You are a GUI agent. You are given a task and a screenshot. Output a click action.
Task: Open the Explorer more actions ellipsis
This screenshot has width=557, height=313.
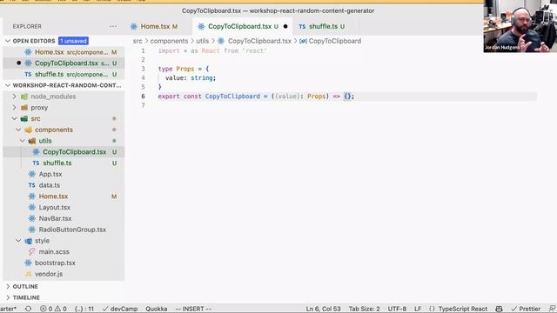(113, 26)
